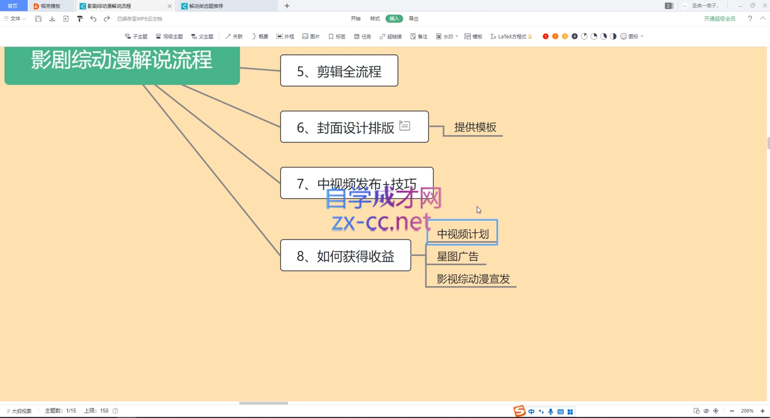
Task: Insert a 子主题 subtopic
Action: click(136, 37)
